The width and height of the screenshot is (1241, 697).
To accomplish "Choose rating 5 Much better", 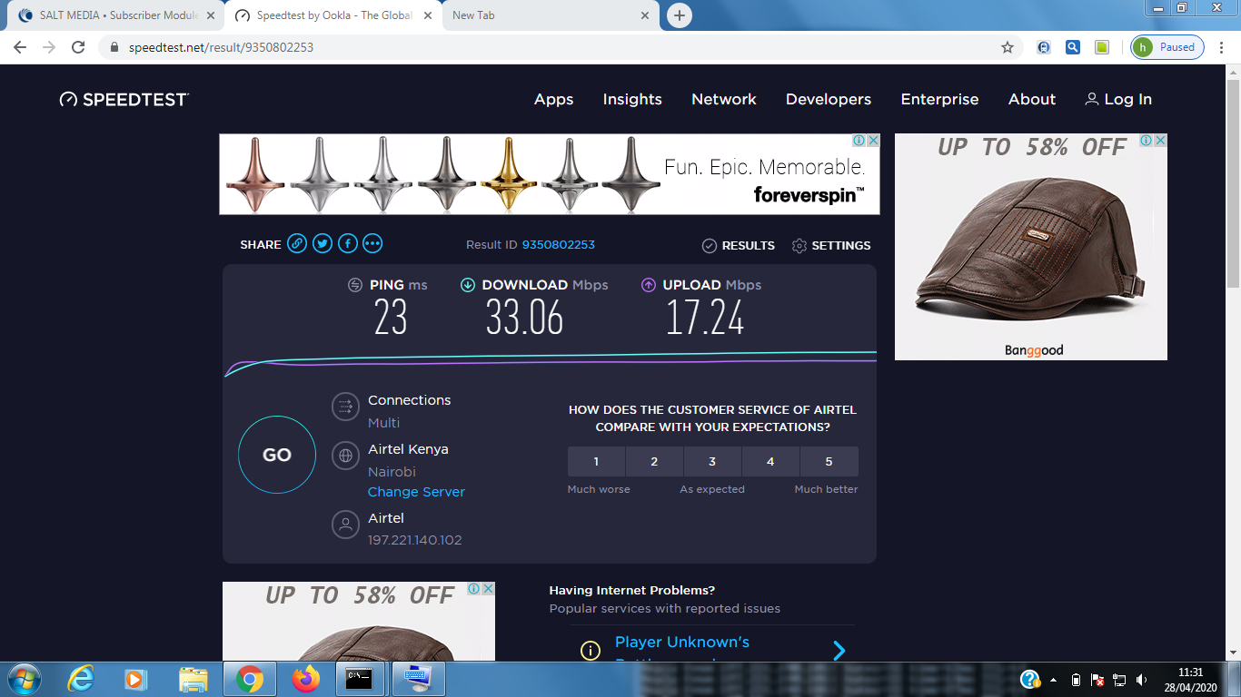I will tap(829, 462).
